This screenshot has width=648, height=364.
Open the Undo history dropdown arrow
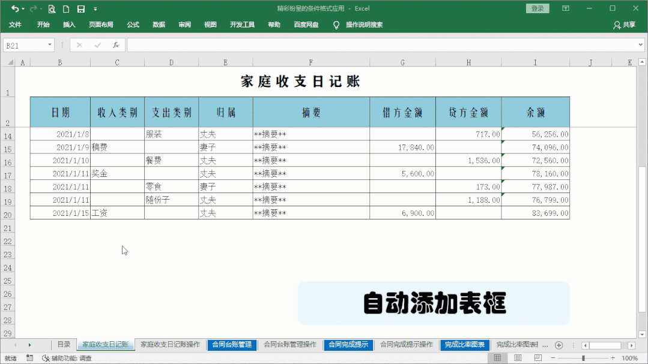(23, 9)
